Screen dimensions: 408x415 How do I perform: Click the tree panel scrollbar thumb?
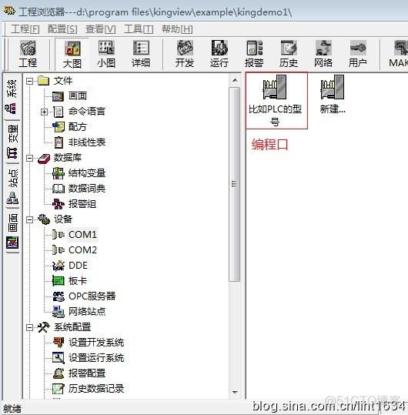click(x=235, y=184)
